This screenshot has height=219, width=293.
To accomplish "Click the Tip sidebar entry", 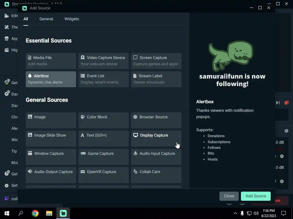I will tap(14, 151).
